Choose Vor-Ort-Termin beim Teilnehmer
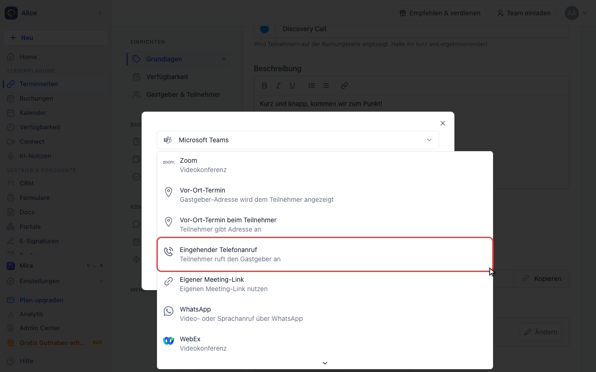The image size is (596, 372). point(325,225)
